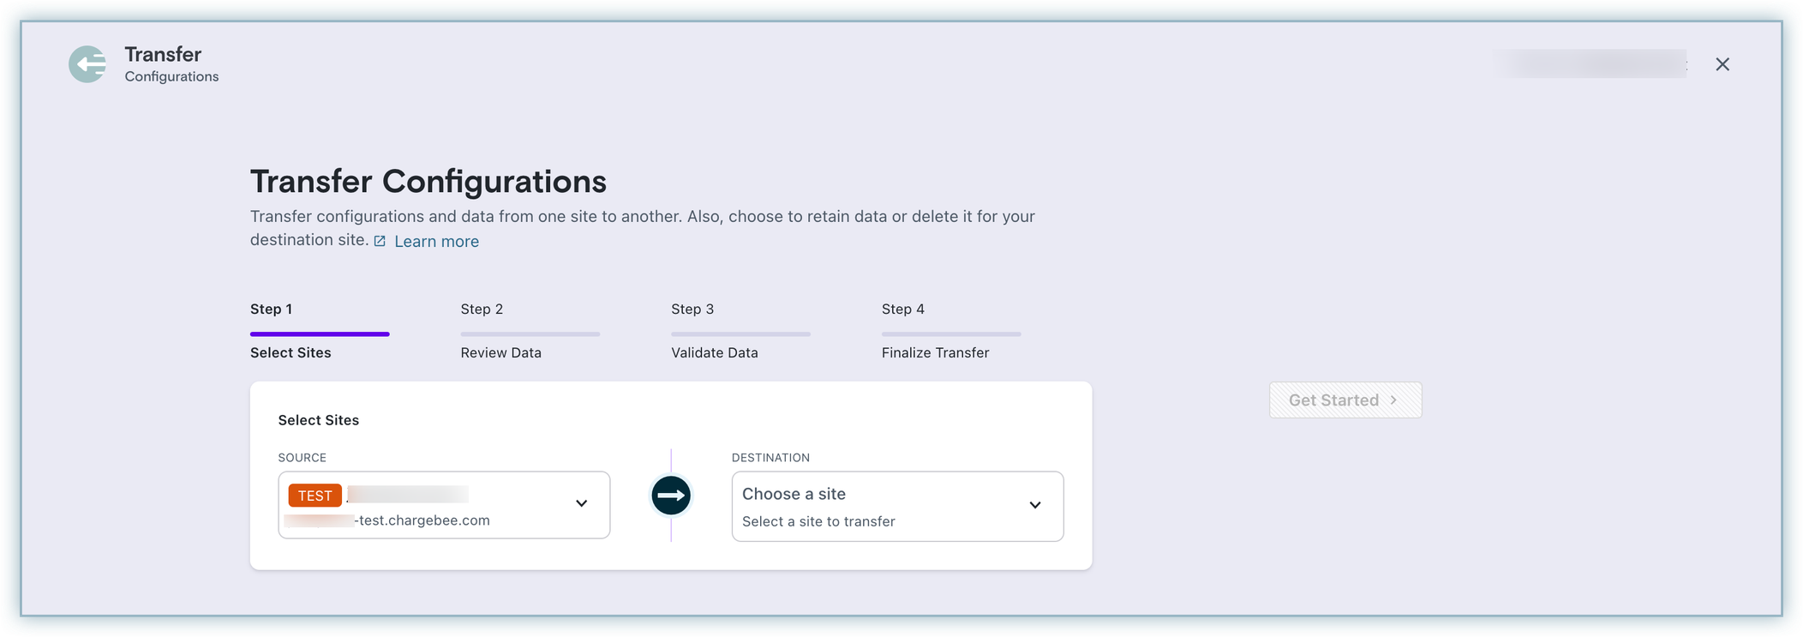Go to the Review Data step
Image resolution: width=1803 pixels, height=637 pixels.
pyautogui.click(x=500, y=353)
